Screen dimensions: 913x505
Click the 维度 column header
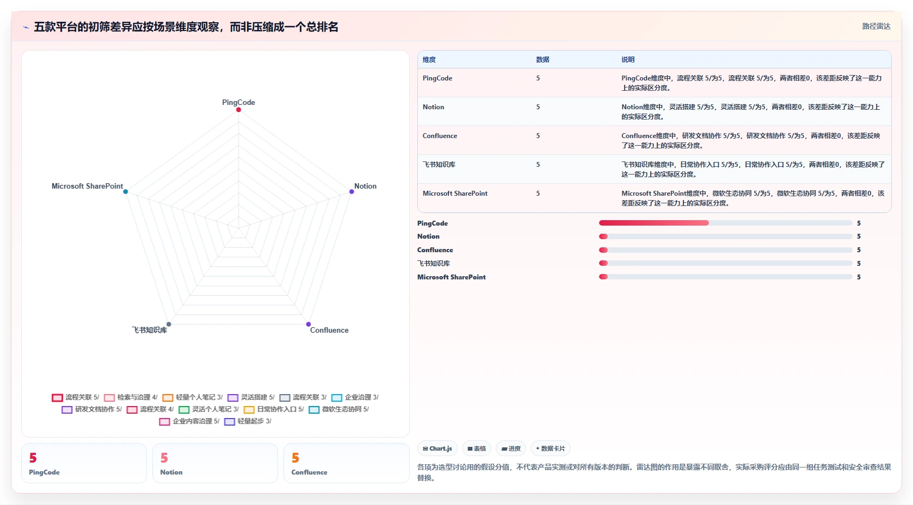tap(429, 60)
